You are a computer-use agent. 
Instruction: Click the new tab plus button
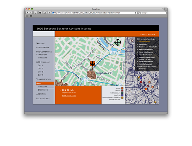pyautogui.click(x=166, y=9)
